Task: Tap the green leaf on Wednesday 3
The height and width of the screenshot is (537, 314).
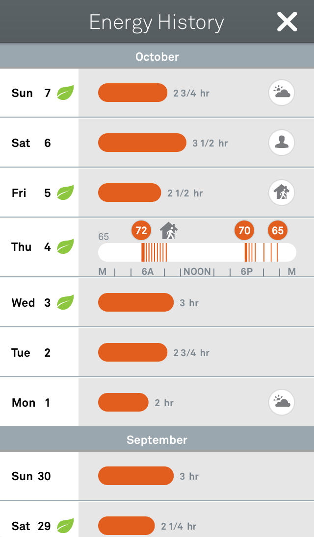Action: (65, 302)
